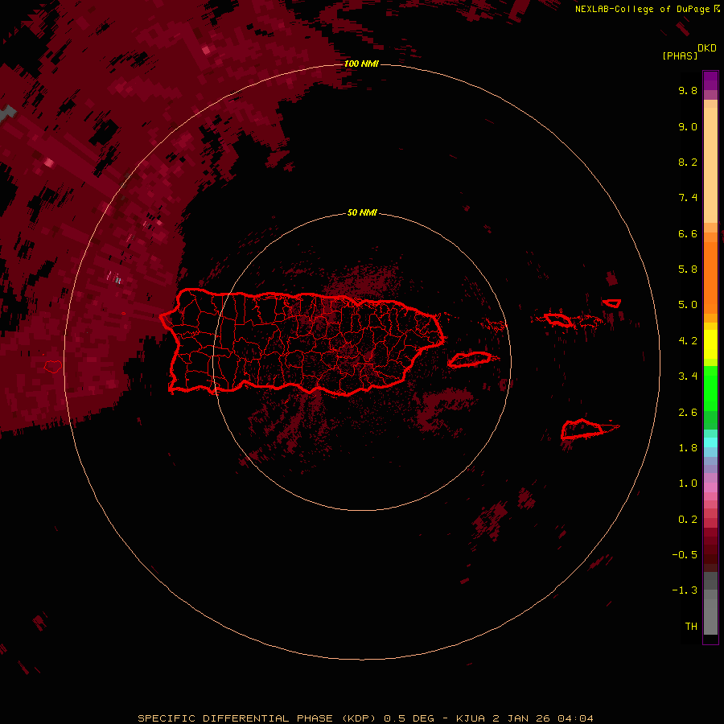Click the 1.8 scale label
The height and width of the screenshot is (724, 724).
coord(688,448)
